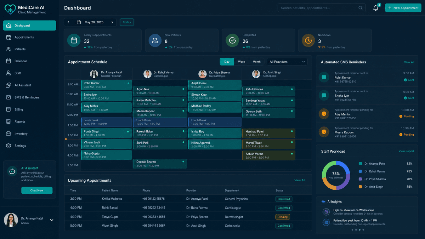Screen dimensions: 425x239
Task: Open the All Providers dropdown
Action: click(x=287, y=62)
